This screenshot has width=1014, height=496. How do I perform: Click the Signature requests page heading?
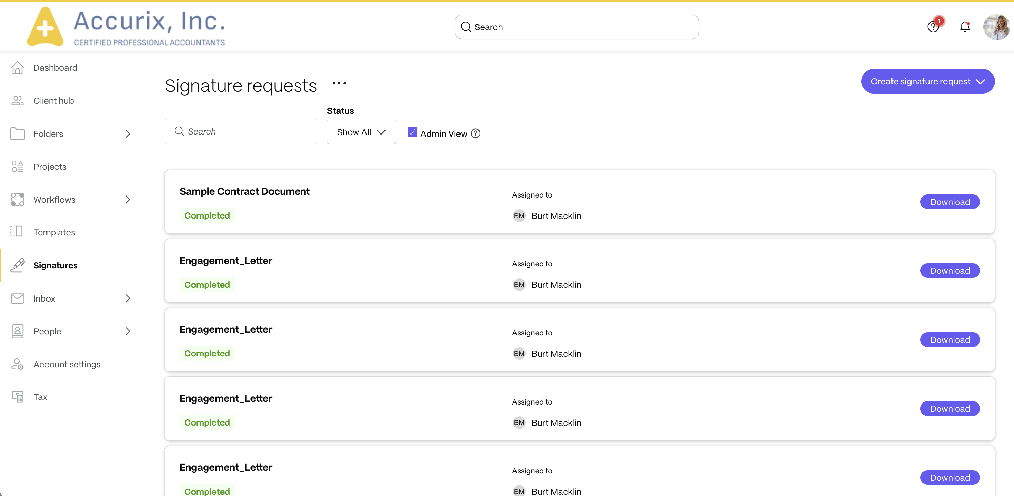tap(241, 85)
